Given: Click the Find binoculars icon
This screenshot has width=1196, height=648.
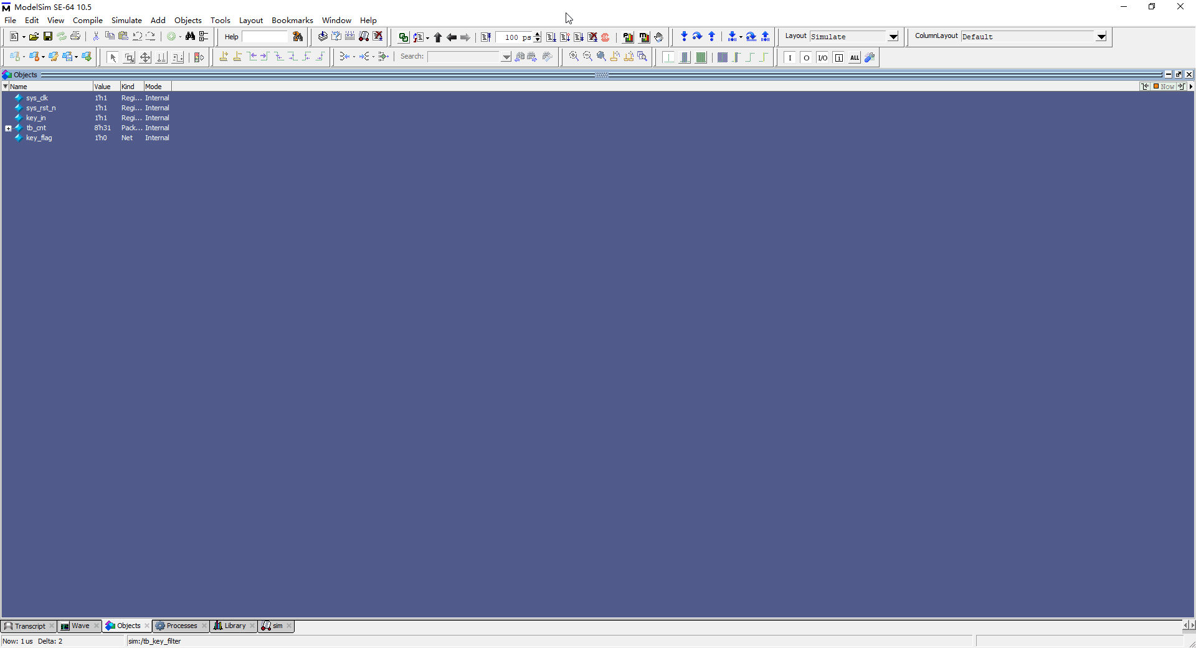Looking at the screenshot, I should 190,37.
